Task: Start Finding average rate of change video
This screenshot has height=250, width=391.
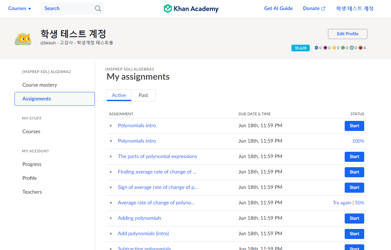Action: (354, 172)
